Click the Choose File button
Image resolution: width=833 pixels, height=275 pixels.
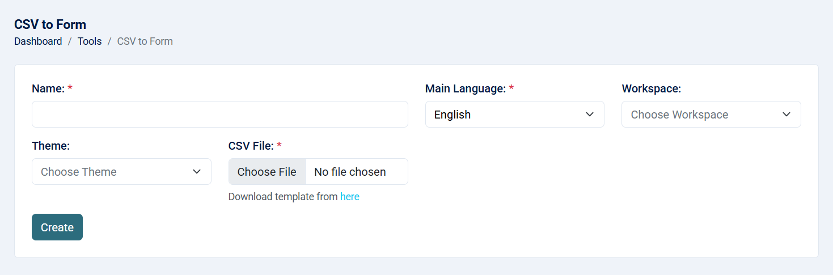[x=267, y=172]
